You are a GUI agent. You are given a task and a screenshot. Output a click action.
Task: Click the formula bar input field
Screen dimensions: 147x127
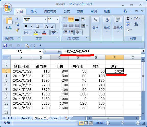101,52
